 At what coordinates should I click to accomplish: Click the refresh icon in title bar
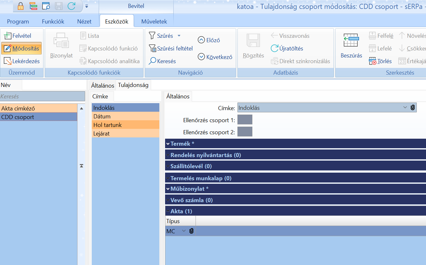coord(71,6)
